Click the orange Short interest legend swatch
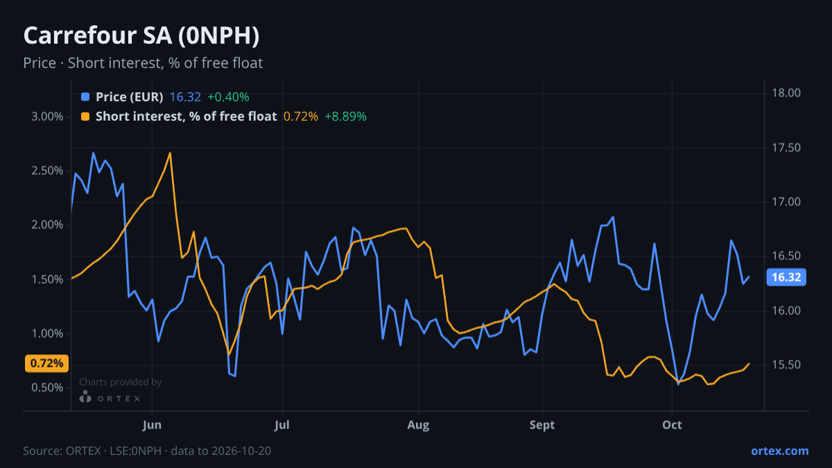The height and width of the screenshot is (468, 832). pyautogui.click(x=85, y=116)
